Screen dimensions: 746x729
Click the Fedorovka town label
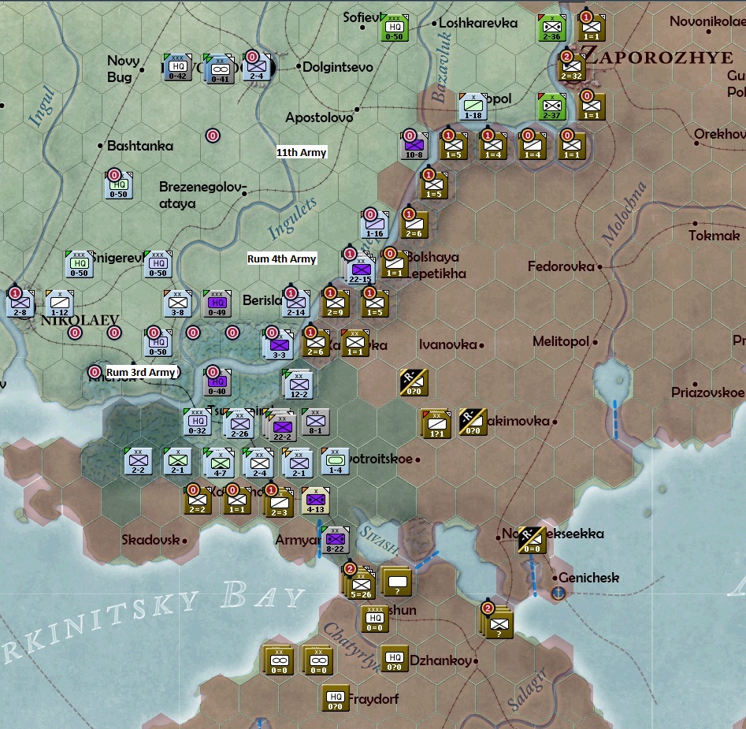[561, 266]
